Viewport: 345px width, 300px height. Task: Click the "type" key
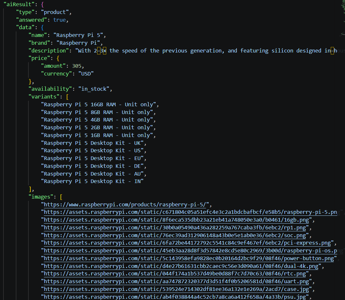click(25, 12)
